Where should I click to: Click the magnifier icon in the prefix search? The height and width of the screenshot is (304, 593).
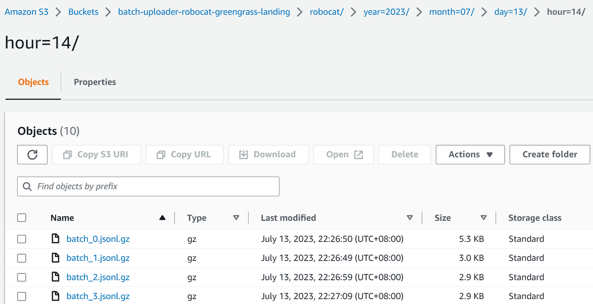(x=27, y=187)
